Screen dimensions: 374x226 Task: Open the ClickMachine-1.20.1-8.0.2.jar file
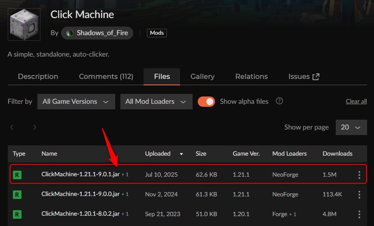80,214
